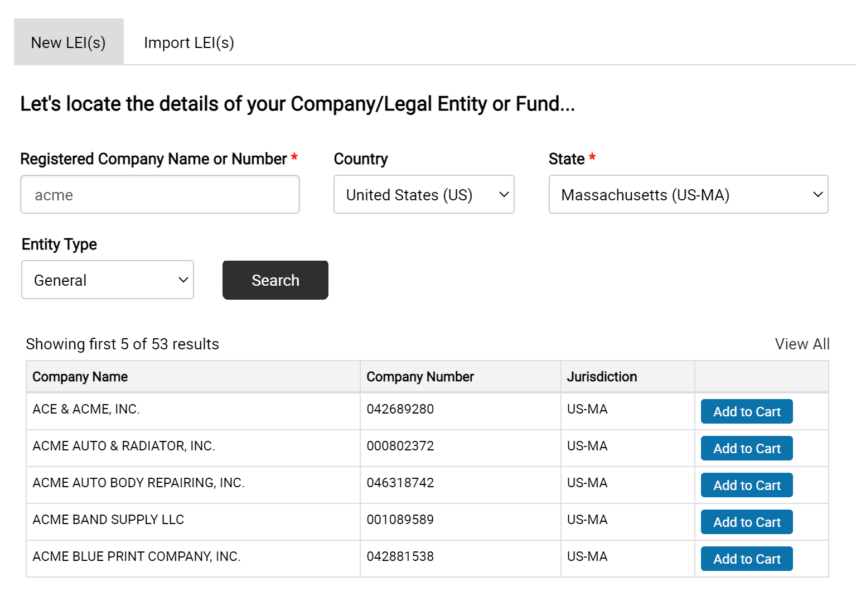Add ACME BLUE PRINT COMPANY to cart
Image resolution: width=856 pixels, height=605 pixels.
(746, 559)
